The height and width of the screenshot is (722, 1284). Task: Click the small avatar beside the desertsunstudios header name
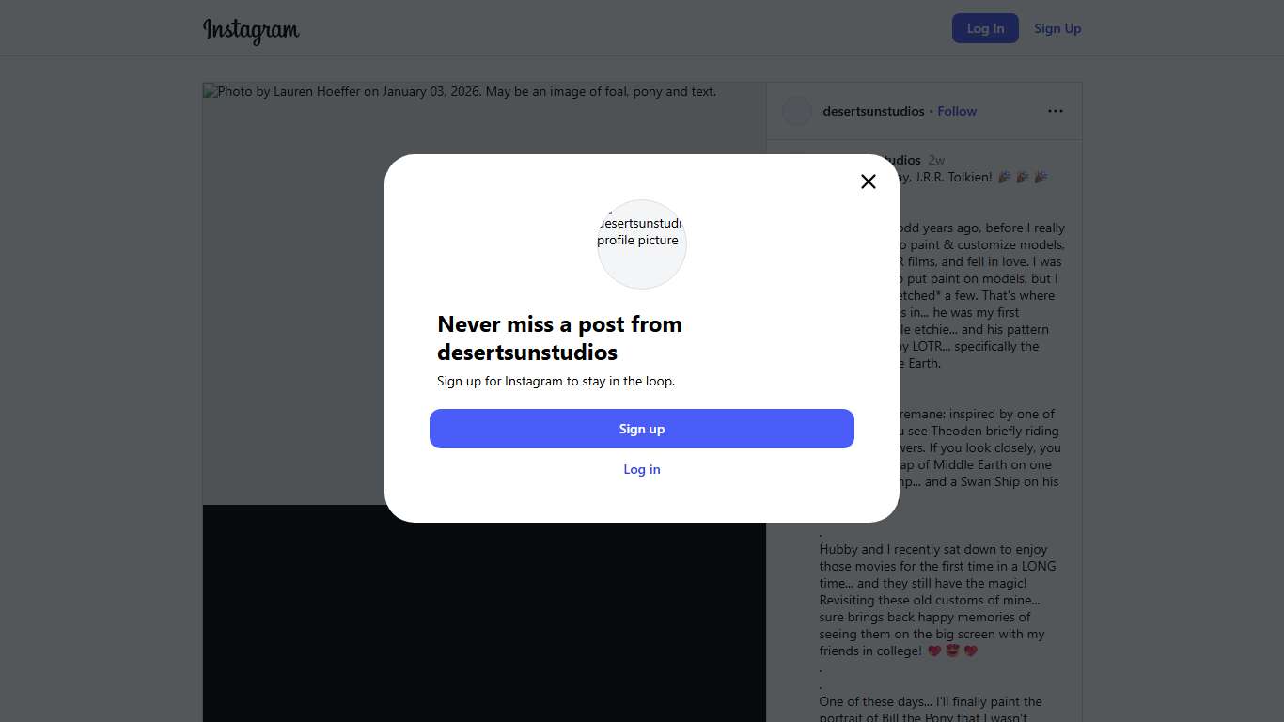pos(797,111)
